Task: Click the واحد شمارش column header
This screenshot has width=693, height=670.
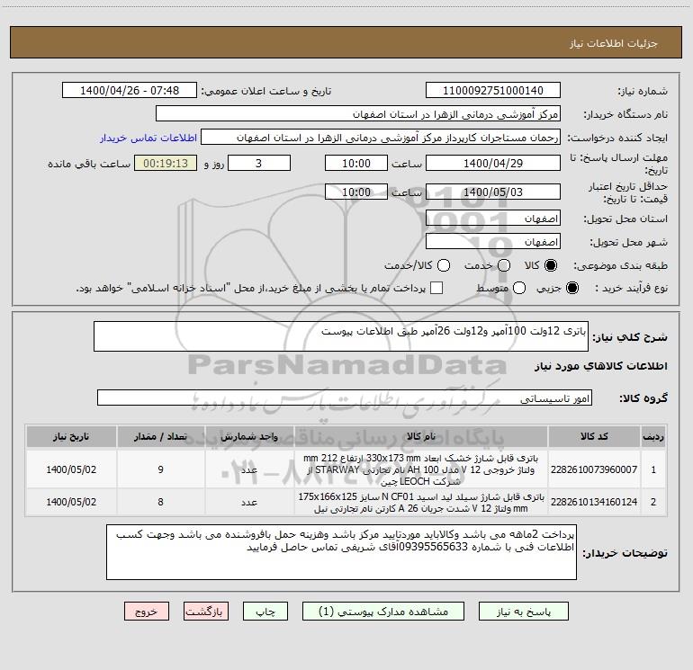Action: pos(249,437)
